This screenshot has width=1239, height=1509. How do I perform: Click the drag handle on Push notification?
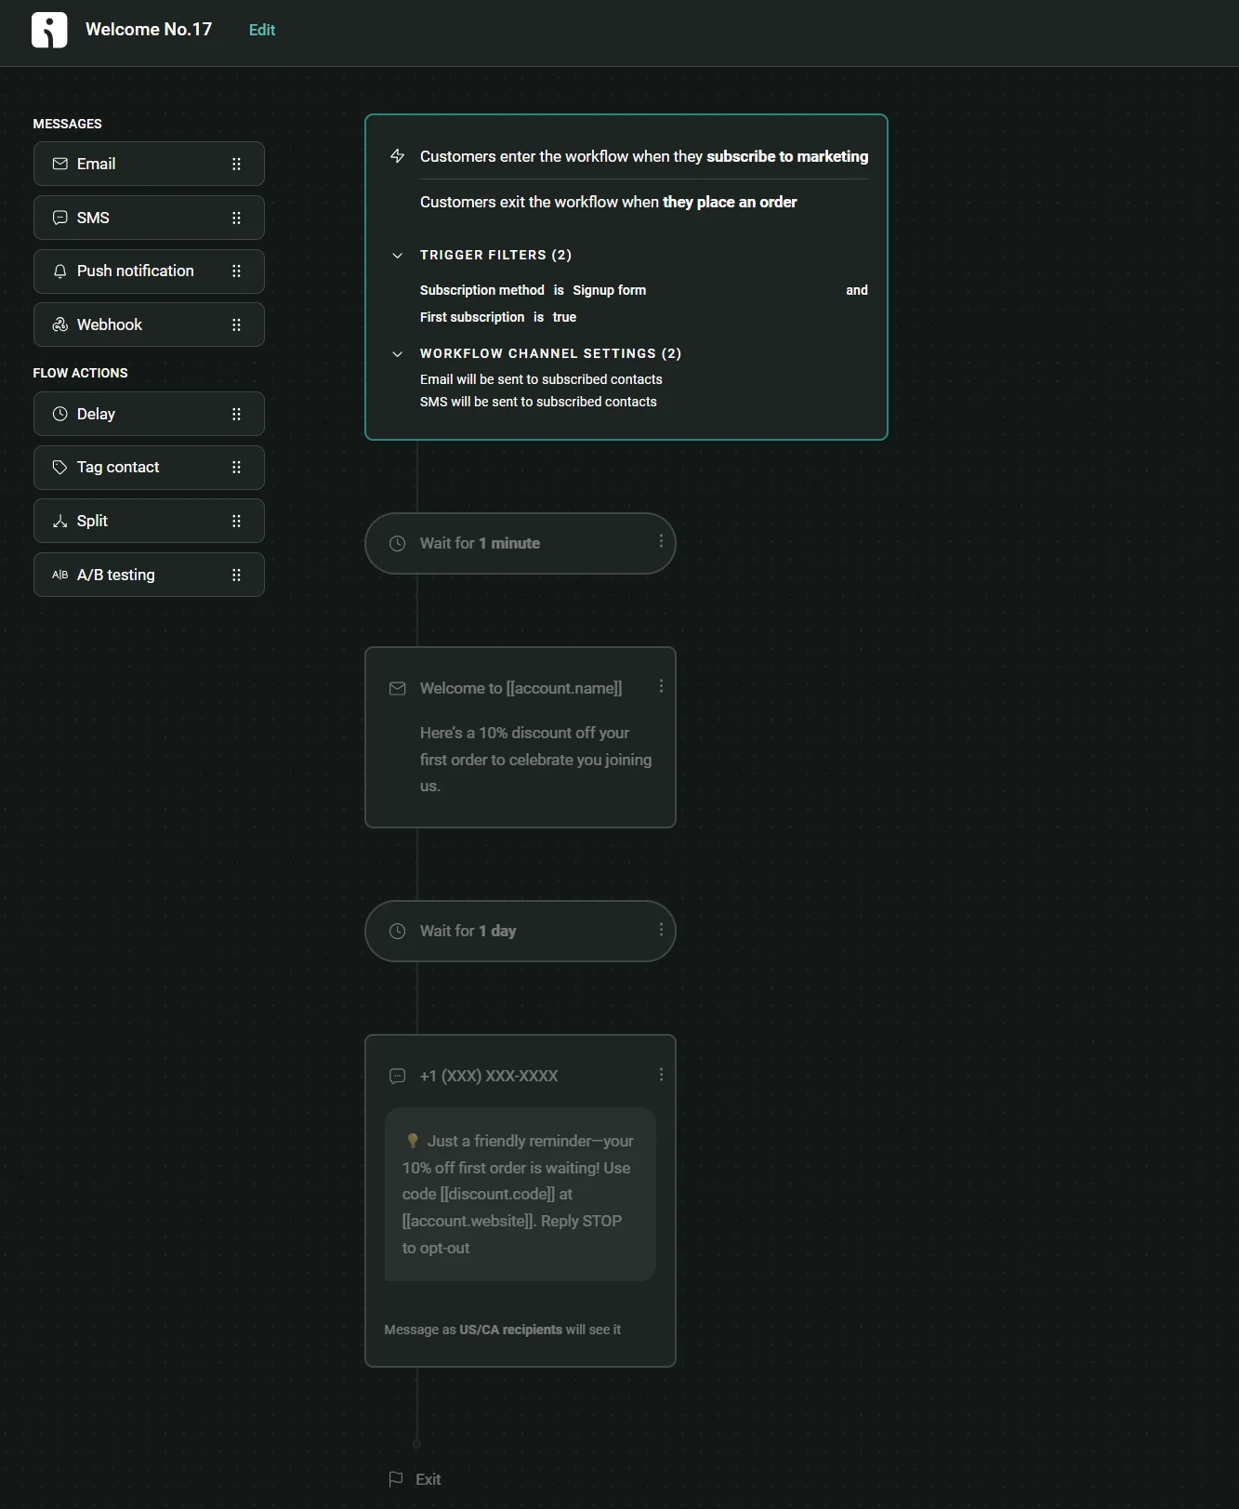(x=236, y=271)
